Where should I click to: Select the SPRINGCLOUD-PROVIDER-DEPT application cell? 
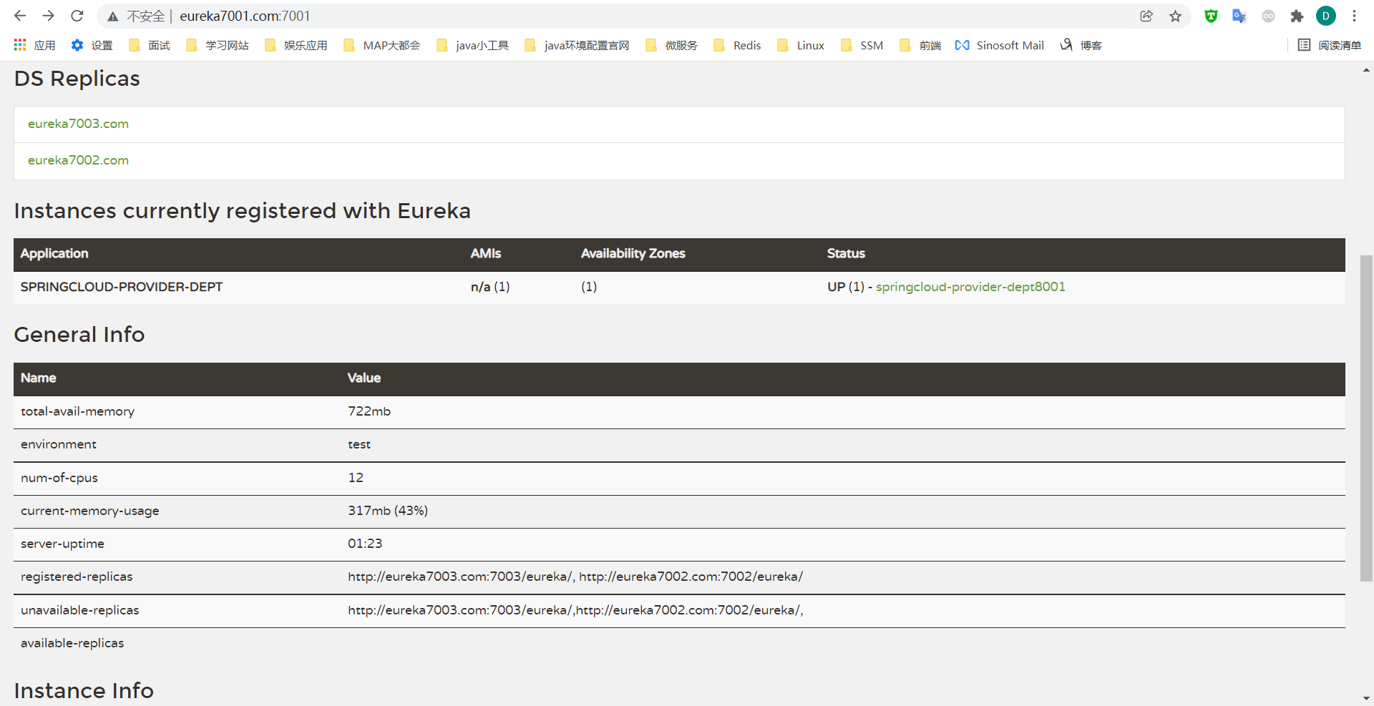point(122,287)
